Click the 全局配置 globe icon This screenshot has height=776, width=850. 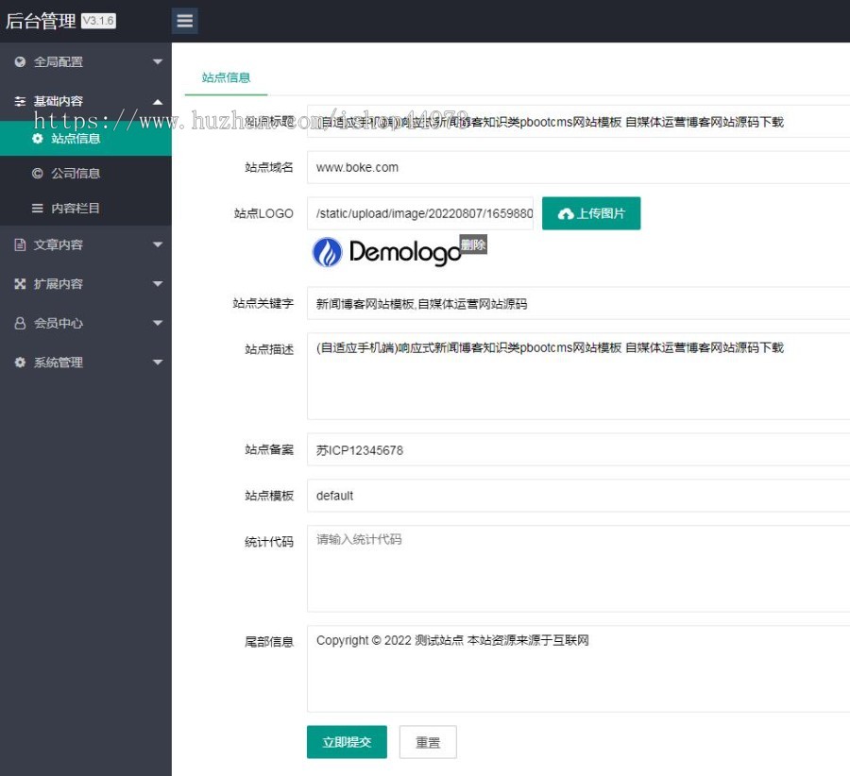pyautogui.click(x=20, y=61)
